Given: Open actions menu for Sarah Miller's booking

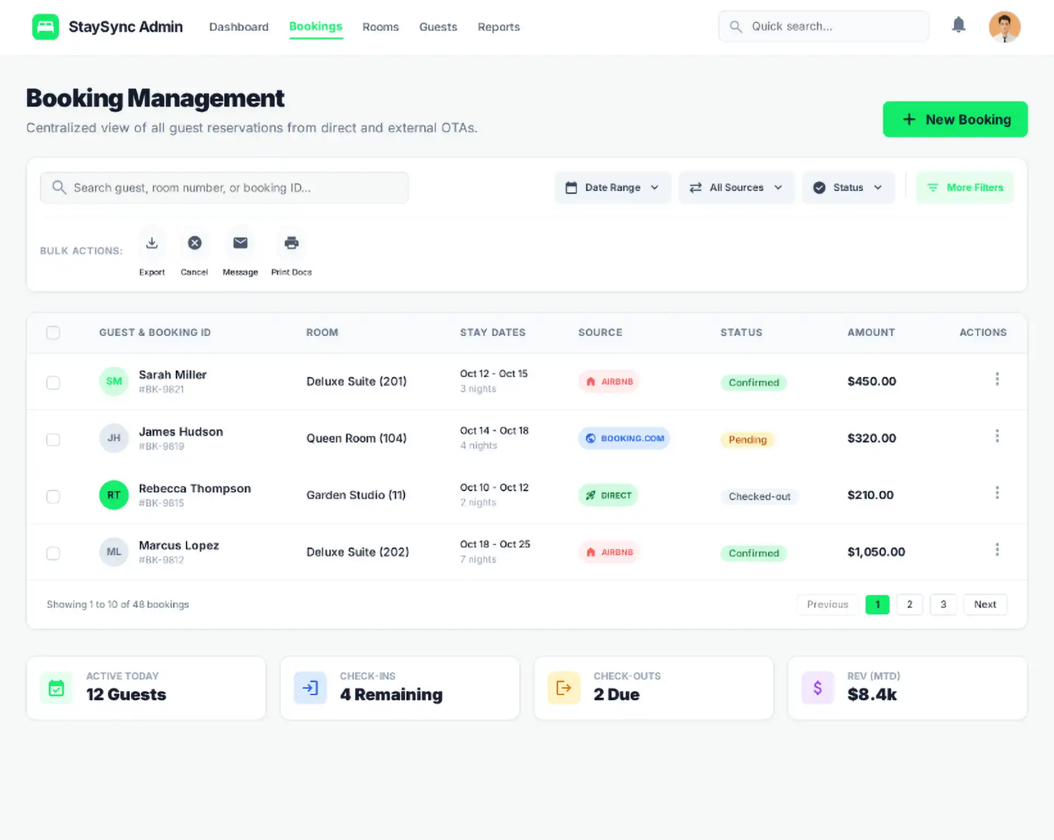Looking at the screenshot, I should [x=997, y=379].
